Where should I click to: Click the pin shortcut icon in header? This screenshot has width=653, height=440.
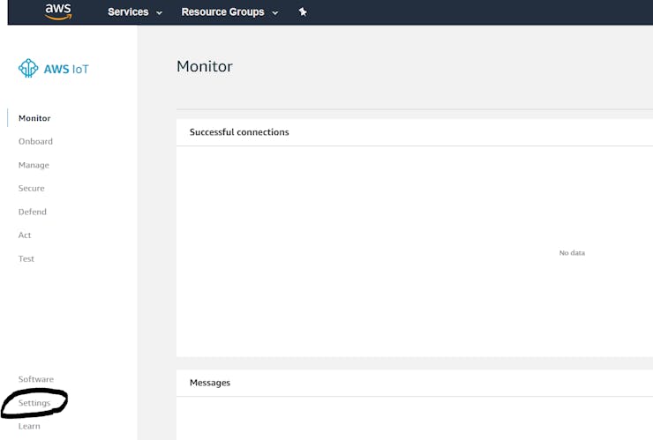coord(303,12)
